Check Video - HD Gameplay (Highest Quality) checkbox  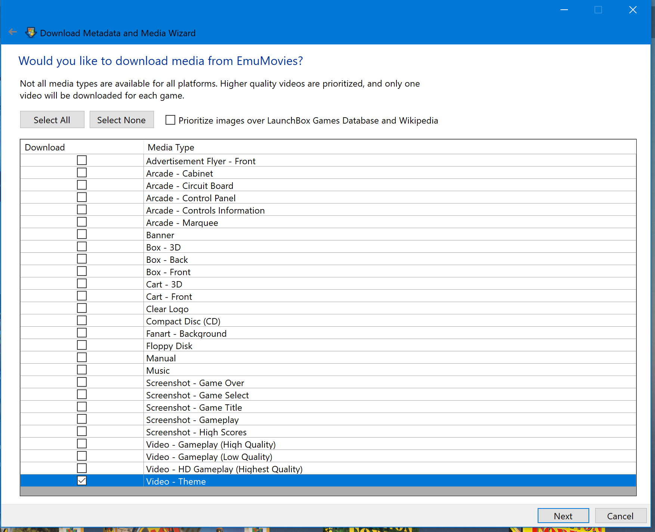coord(82,468)
